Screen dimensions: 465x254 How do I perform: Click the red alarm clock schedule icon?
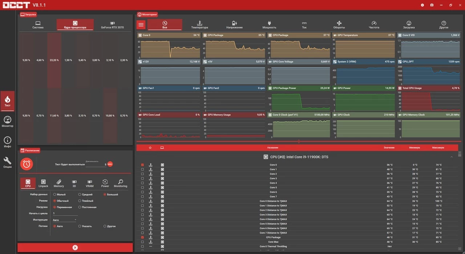click(27, 164)
